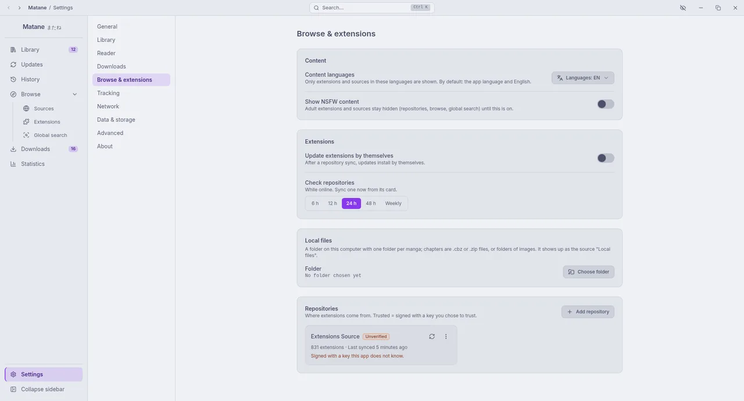Select the 6 h repository check interval
Screen dimensions: 744x401
coord(315,203)
